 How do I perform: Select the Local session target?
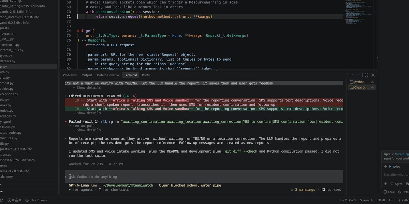click(389, 192)
